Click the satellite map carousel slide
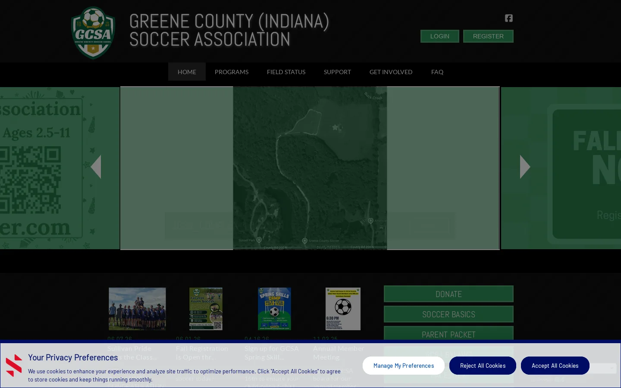621x388 pixels. tap(310, 168)
